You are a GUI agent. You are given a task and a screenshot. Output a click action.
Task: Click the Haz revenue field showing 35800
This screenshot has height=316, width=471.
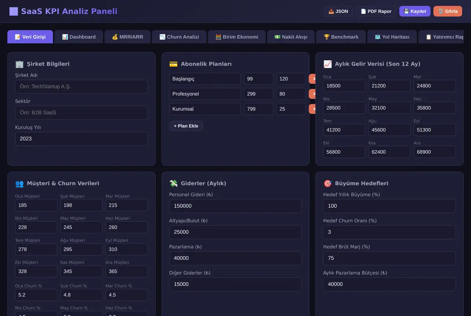pyautogui.click(x=434, y=108)
